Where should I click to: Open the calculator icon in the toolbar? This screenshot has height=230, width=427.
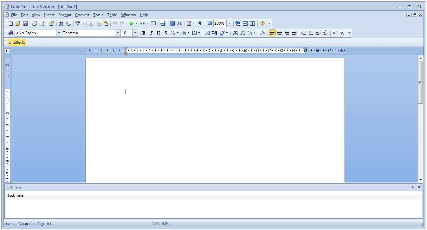(x=172, y=23)
